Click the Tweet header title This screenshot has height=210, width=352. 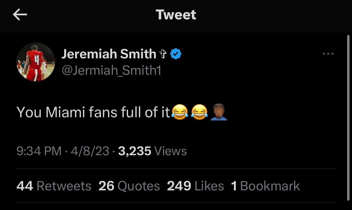176,15
